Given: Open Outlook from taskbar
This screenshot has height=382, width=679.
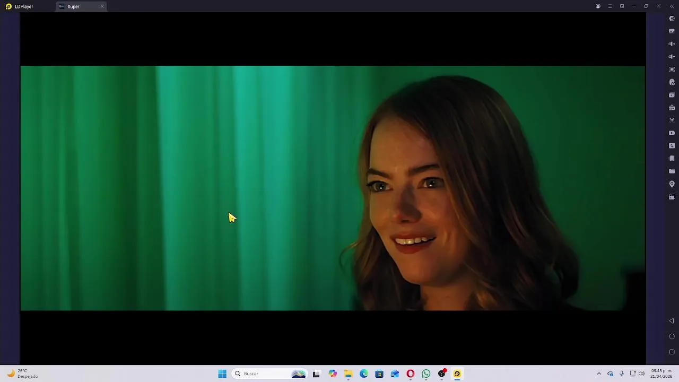Looking at the screenshot, I should (x=395, y=374).
